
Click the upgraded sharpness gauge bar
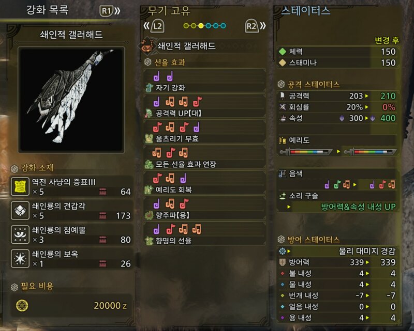371,152
